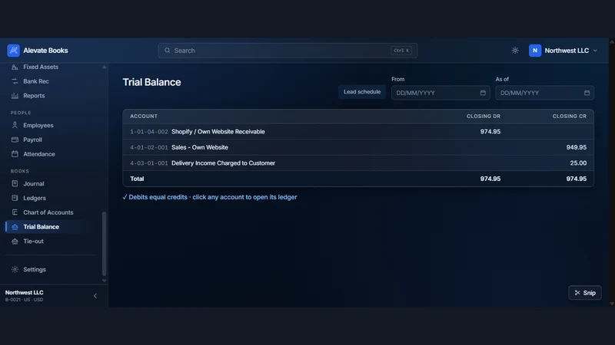Click the ACCOUNT column header
Screen dimensions: 615x345
pyautogui.click(x=144, y=117)
